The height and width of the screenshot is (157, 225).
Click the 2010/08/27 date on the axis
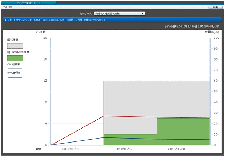123,149
